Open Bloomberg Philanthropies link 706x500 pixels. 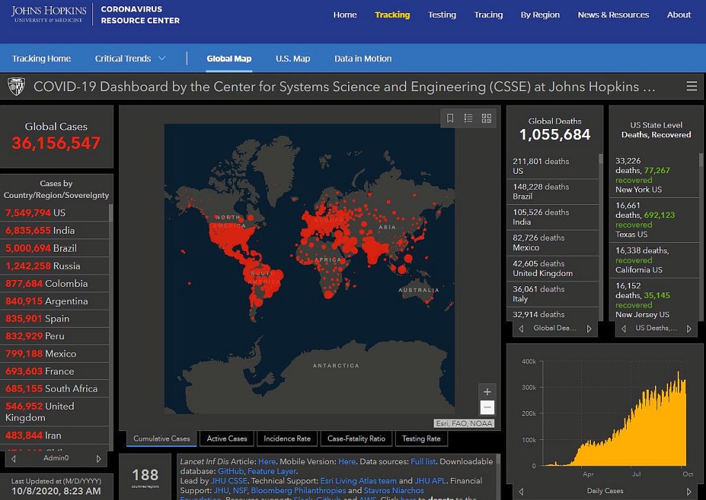point(299,490)
